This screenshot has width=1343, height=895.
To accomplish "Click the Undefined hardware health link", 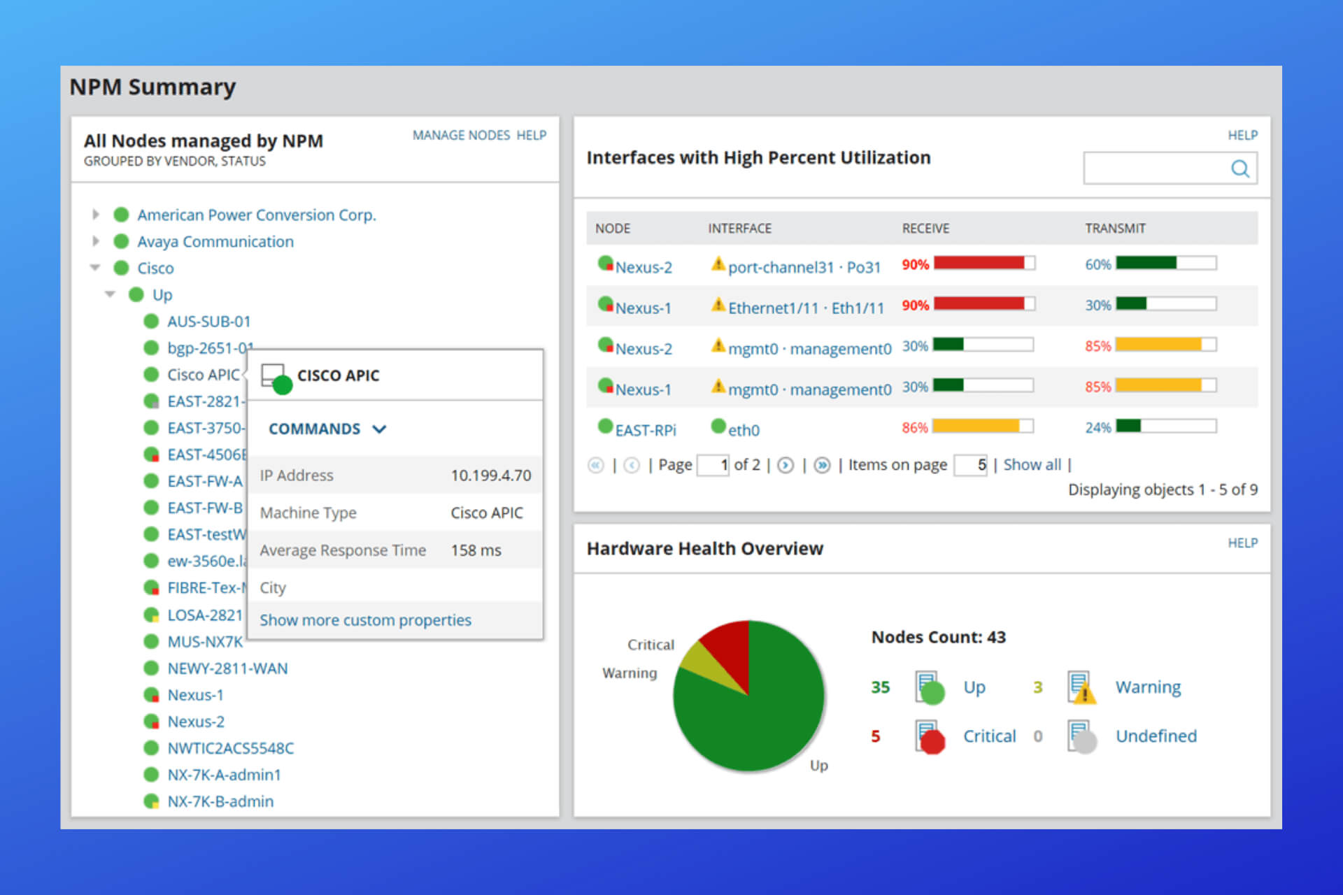I will (x=1156, y=736).
